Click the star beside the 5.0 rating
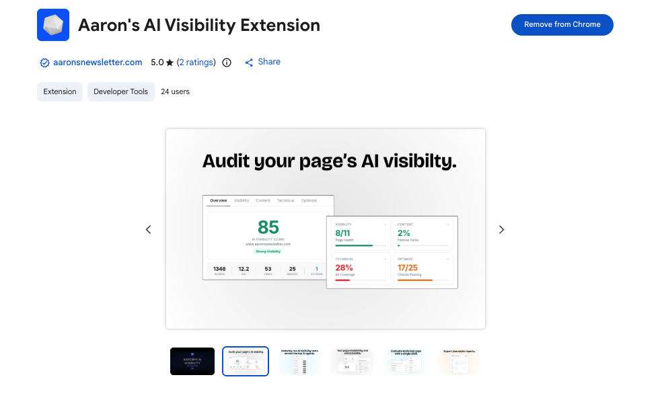The height and width of the screenshot is (404, 664). 169,62
